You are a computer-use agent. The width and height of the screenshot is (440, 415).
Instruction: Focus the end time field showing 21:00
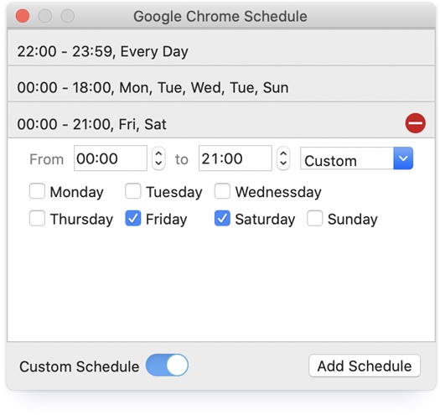pos(236,158)
